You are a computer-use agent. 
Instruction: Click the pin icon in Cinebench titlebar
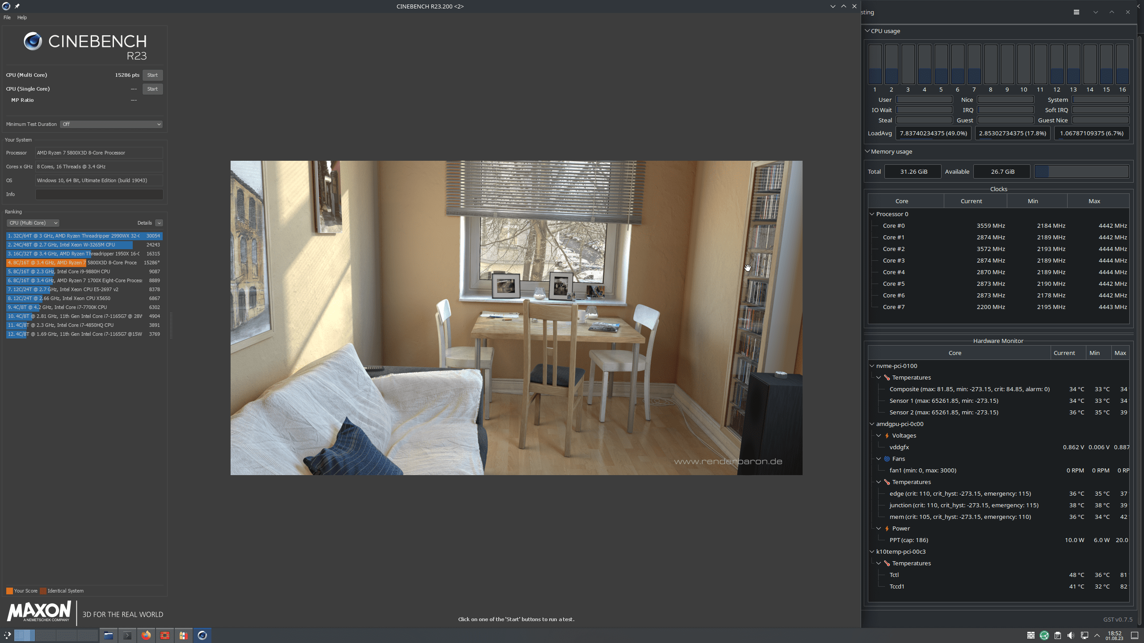17,6
